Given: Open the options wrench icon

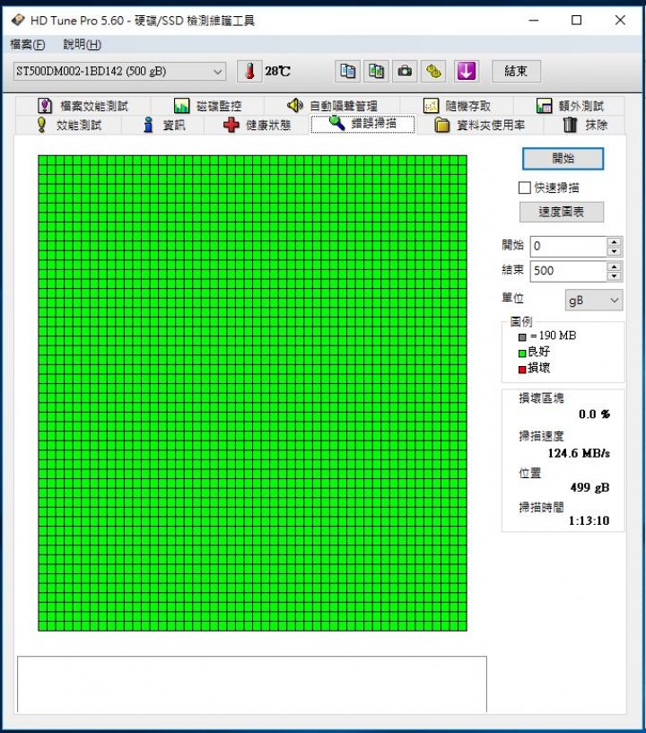Looking at the screenshot, I should click(433, 72).
